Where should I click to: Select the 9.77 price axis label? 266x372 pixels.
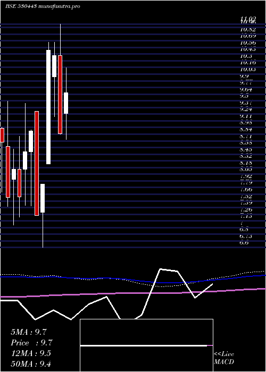tap(246, 83)
